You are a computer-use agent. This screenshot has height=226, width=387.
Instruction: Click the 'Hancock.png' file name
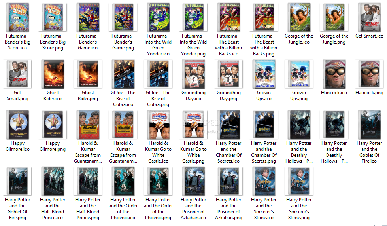coord(369,93)
